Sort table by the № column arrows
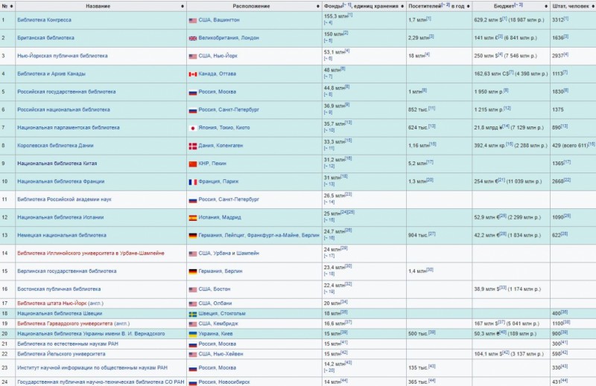Screen dimensions: 596x386 pos(11,6)
